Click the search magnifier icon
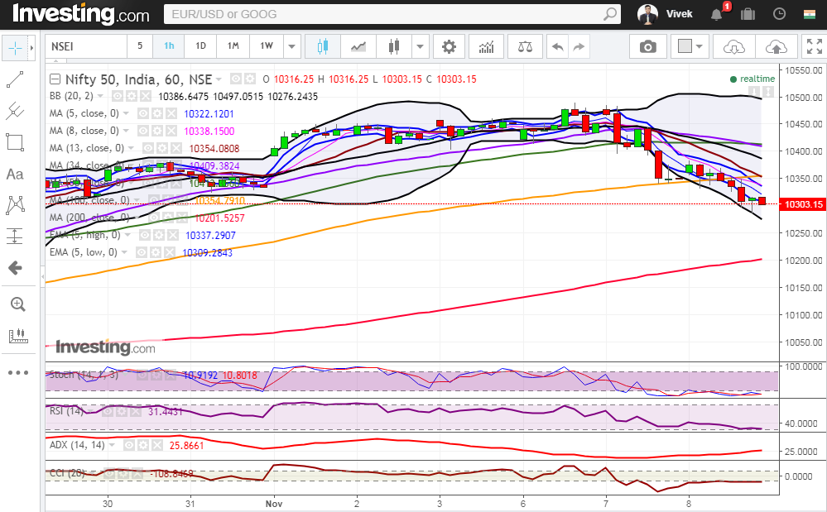Image resolution: width=827 pixels, height=512 pixels. pyautogui.click(x=610, y=14)
